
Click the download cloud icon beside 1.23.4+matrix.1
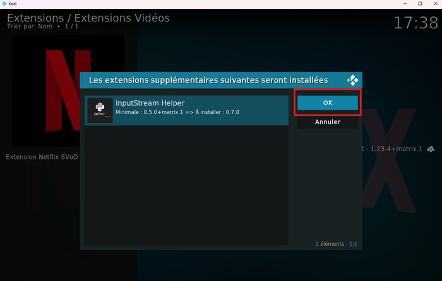pos(431,149)
